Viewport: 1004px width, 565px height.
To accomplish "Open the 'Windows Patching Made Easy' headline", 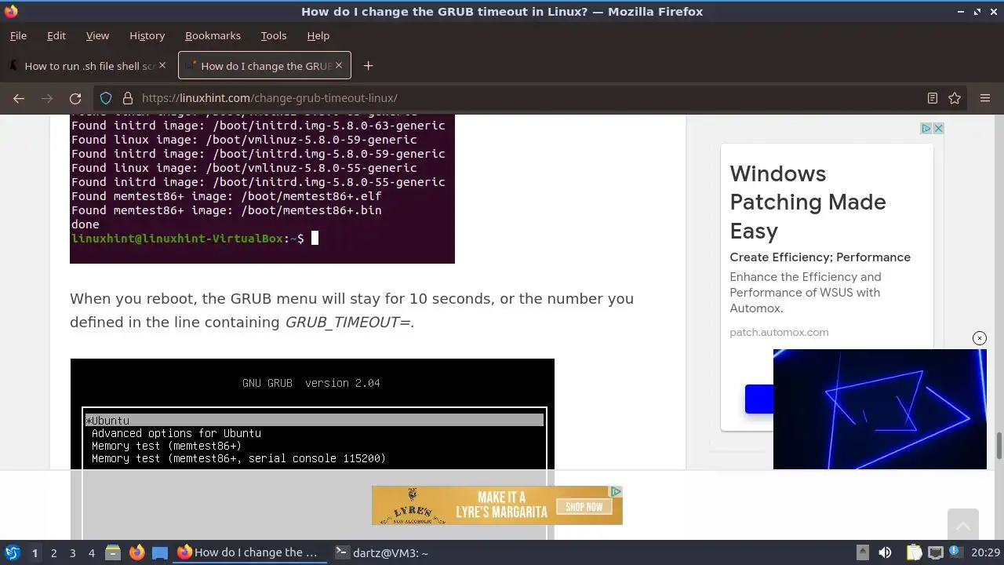I will coord(808,202).
